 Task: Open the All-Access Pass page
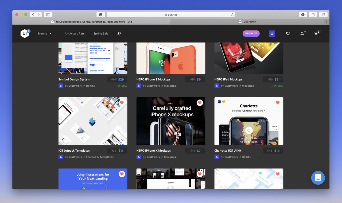click(x=75, y=33)
